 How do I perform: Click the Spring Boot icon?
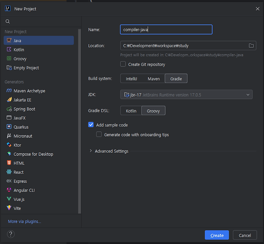(x=9, y=109)
